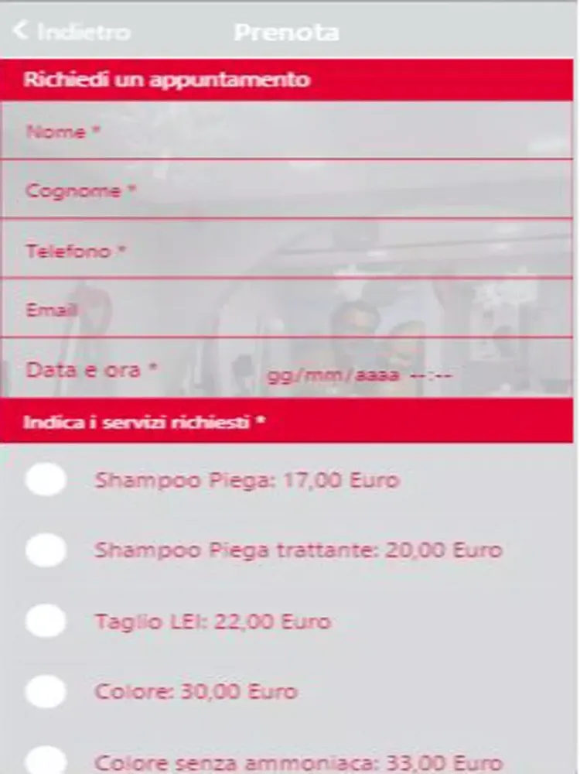Tick the Colore senza ammoniaca circle
This screenshot has width=580, height=774.
pos(46,760)
